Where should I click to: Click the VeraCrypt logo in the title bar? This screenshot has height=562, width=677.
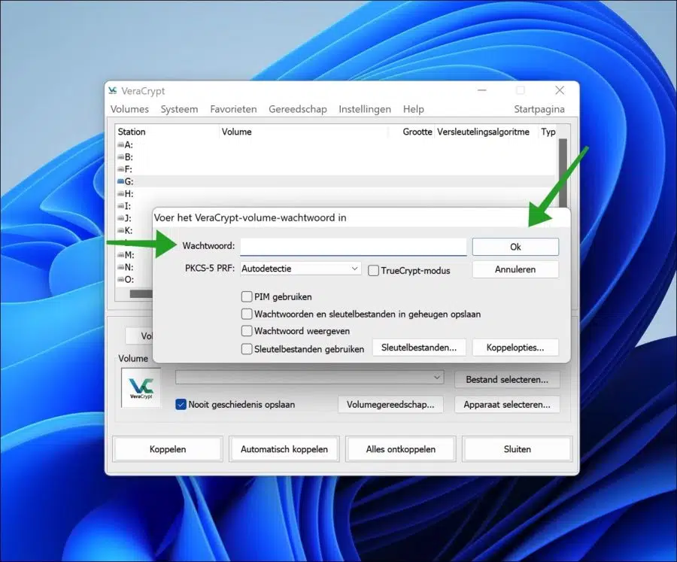pos(113,90)
